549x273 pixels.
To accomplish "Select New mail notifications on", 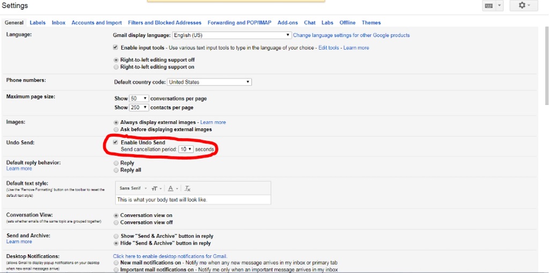I will pyautogui.click(x=116, y=262).
